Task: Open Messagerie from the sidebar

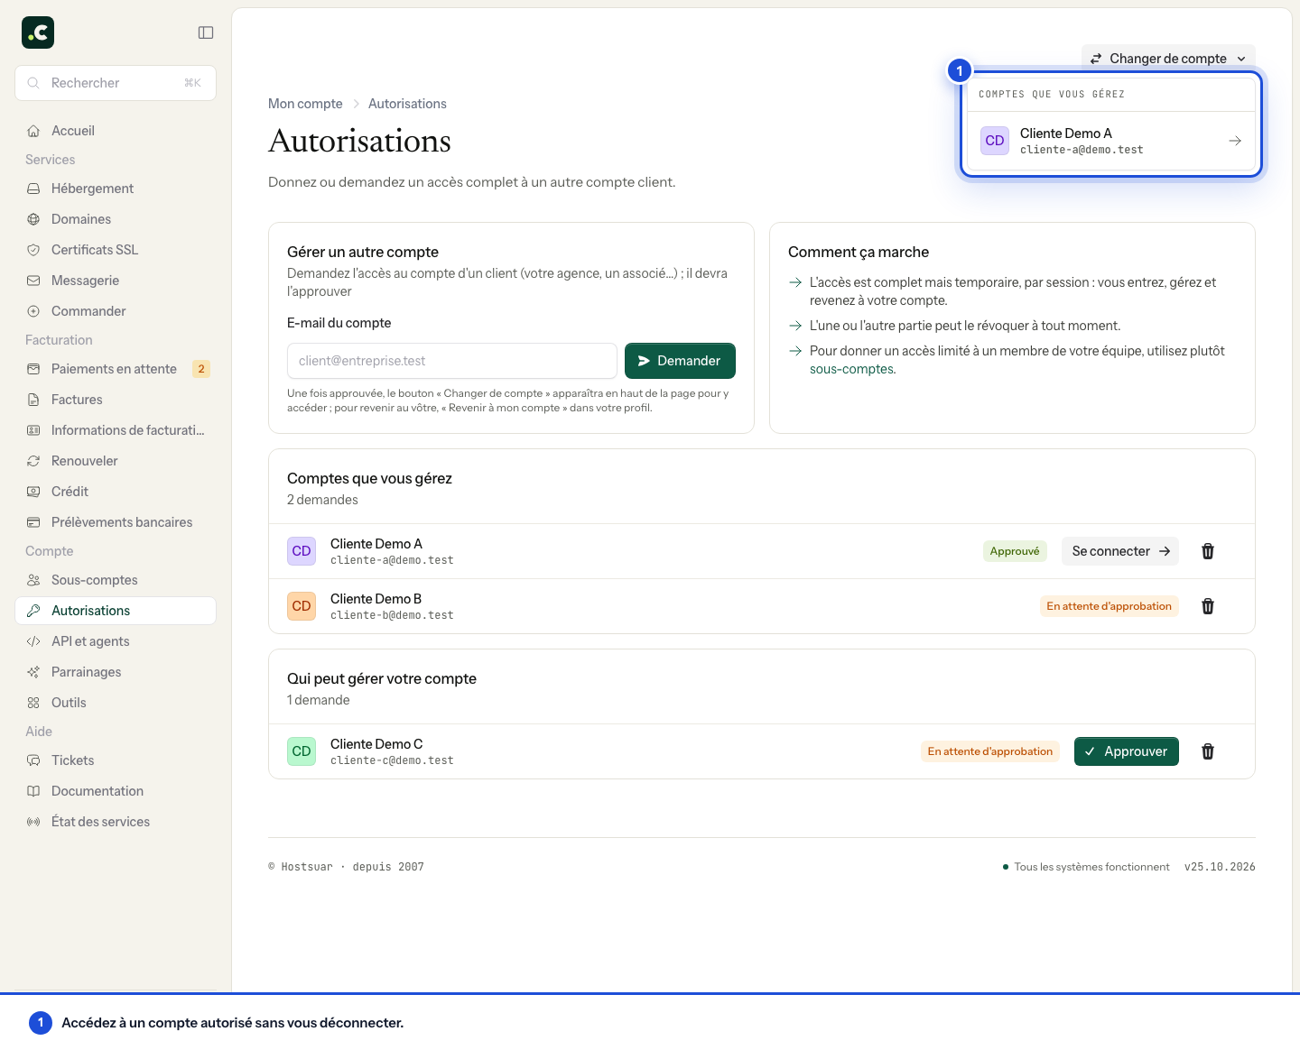Action: (116, 281)
